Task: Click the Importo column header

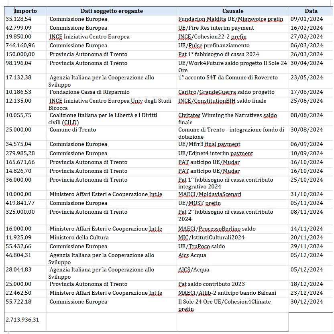Action: [x=26, y=11]
